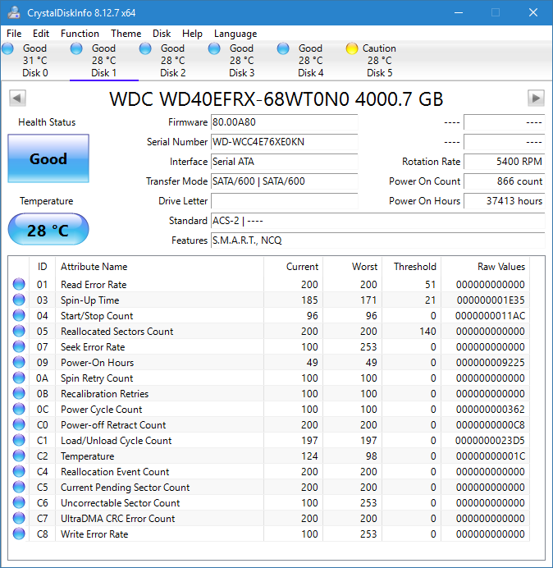Viewport: 553px width, 568px height.
Task: Click the Interface field Serial ATA
Action: (x=284, y=161)
